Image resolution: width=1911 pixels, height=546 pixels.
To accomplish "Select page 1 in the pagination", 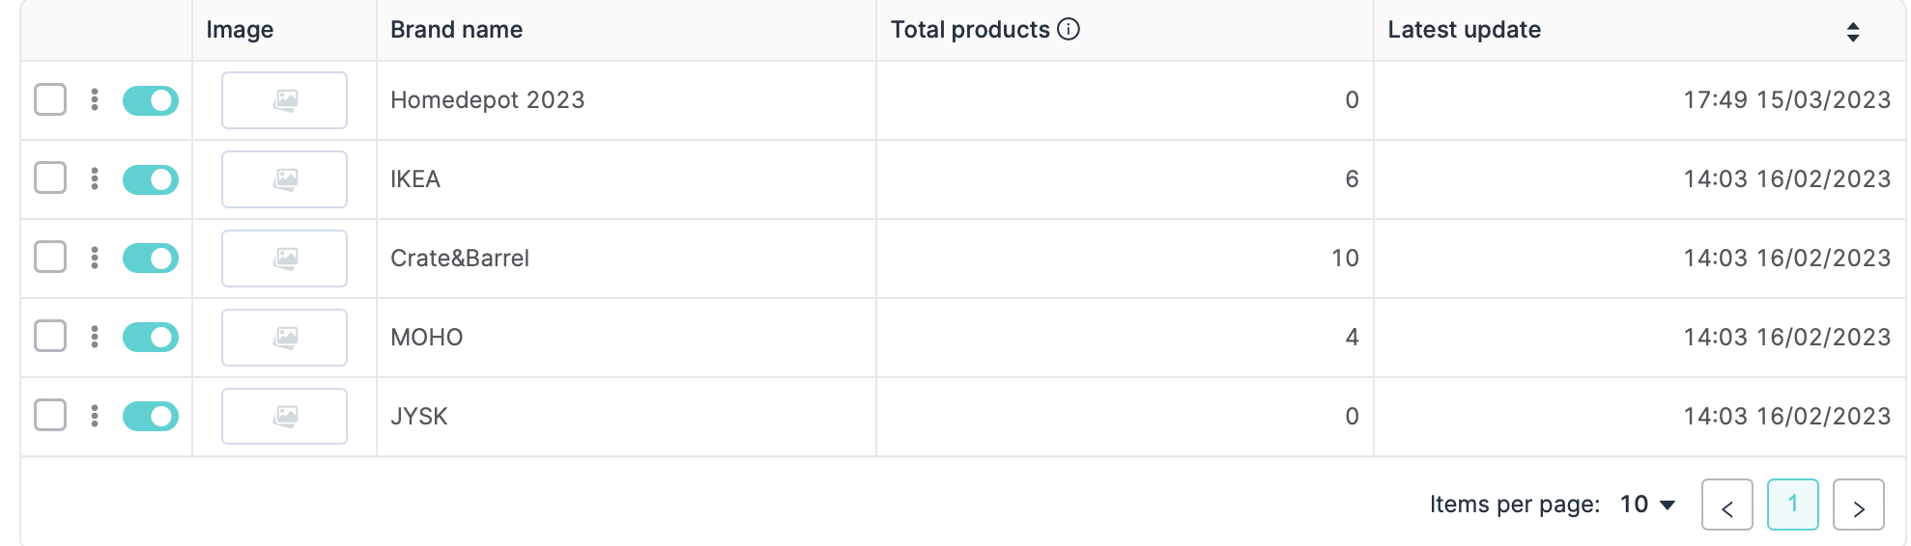I will tap(1792, 505).
